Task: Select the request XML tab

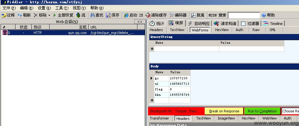Action: click(x=273, y=30)
